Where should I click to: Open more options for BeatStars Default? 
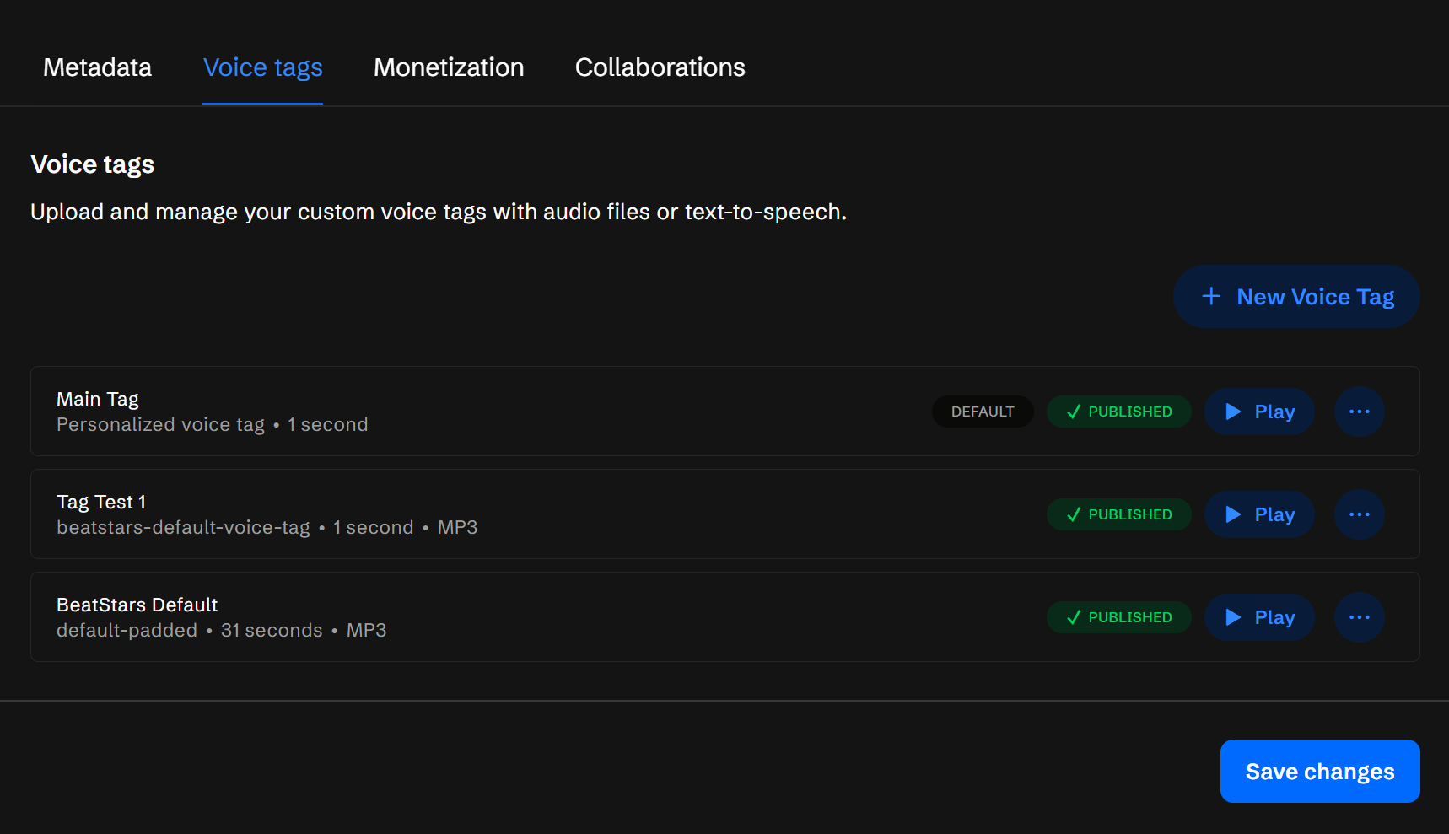1359,617
